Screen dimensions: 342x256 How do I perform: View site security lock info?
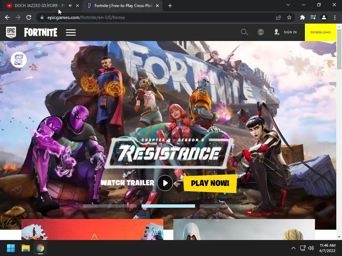[42, 17]
